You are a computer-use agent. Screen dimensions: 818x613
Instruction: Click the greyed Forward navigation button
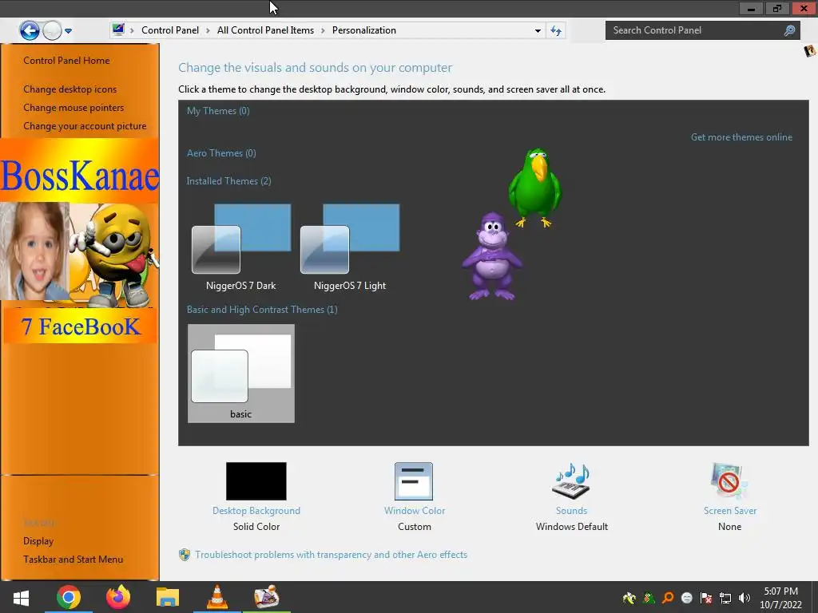(52, 31)
